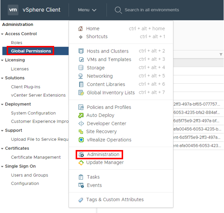Click the vRealize Operations icon
The height and width of the screenshot is (213, 224).
click(81, 140)
